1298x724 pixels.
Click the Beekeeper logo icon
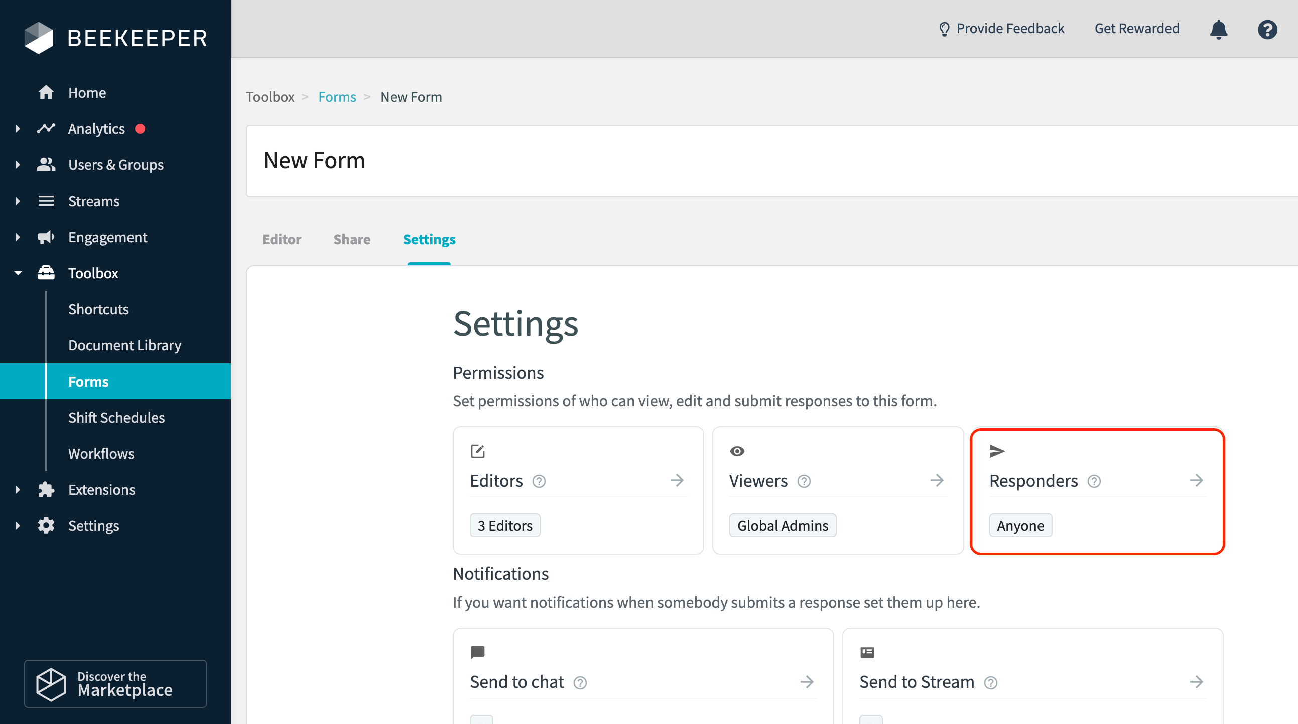pos(38,38)
